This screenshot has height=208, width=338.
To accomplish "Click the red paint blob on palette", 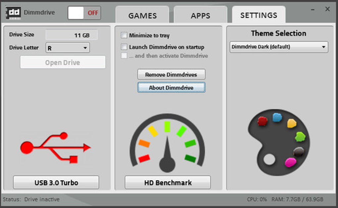I will coord(262,121).
